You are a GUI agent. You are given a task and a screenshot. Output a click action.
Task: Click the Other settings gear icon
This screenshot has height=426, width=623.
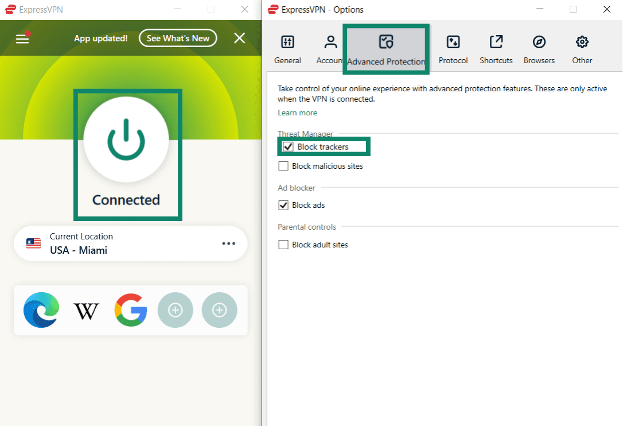[x=582, y=42]
